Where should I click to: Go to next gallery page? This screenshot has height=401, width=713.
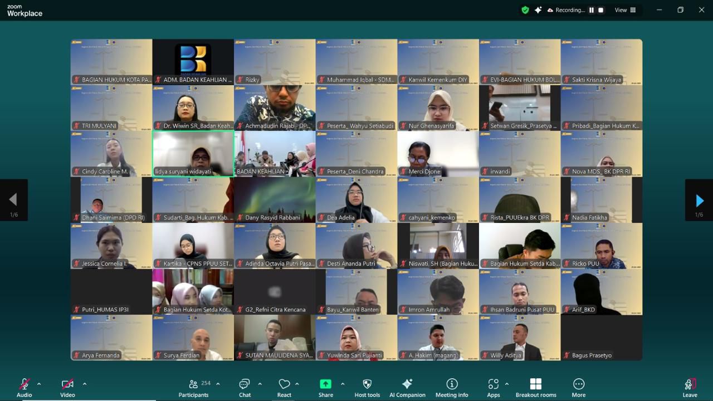click(699, 200)
